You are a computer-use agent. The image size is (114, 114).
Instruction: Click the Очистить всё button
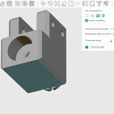pyautogui.click(x=97, y=47)
